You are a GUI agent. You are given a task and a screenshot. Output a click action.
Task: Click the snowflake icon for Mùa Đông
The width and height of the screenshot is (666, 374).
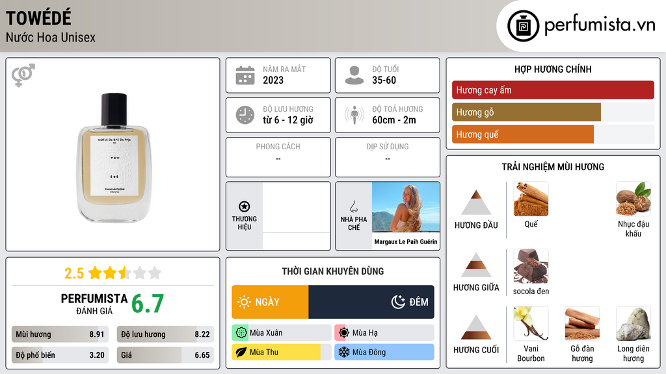click(344, 353)
